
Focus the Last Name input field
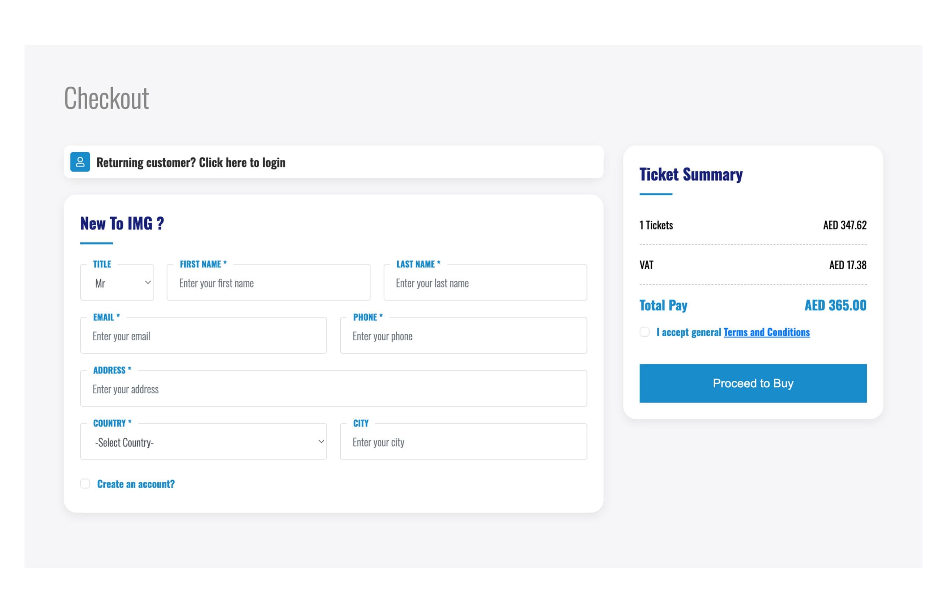[485, 283]
